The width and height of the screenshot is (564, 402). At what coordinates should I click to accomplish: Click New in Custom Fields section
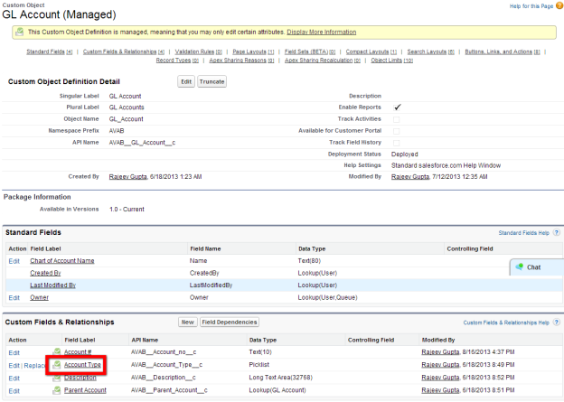coord(187,322)
